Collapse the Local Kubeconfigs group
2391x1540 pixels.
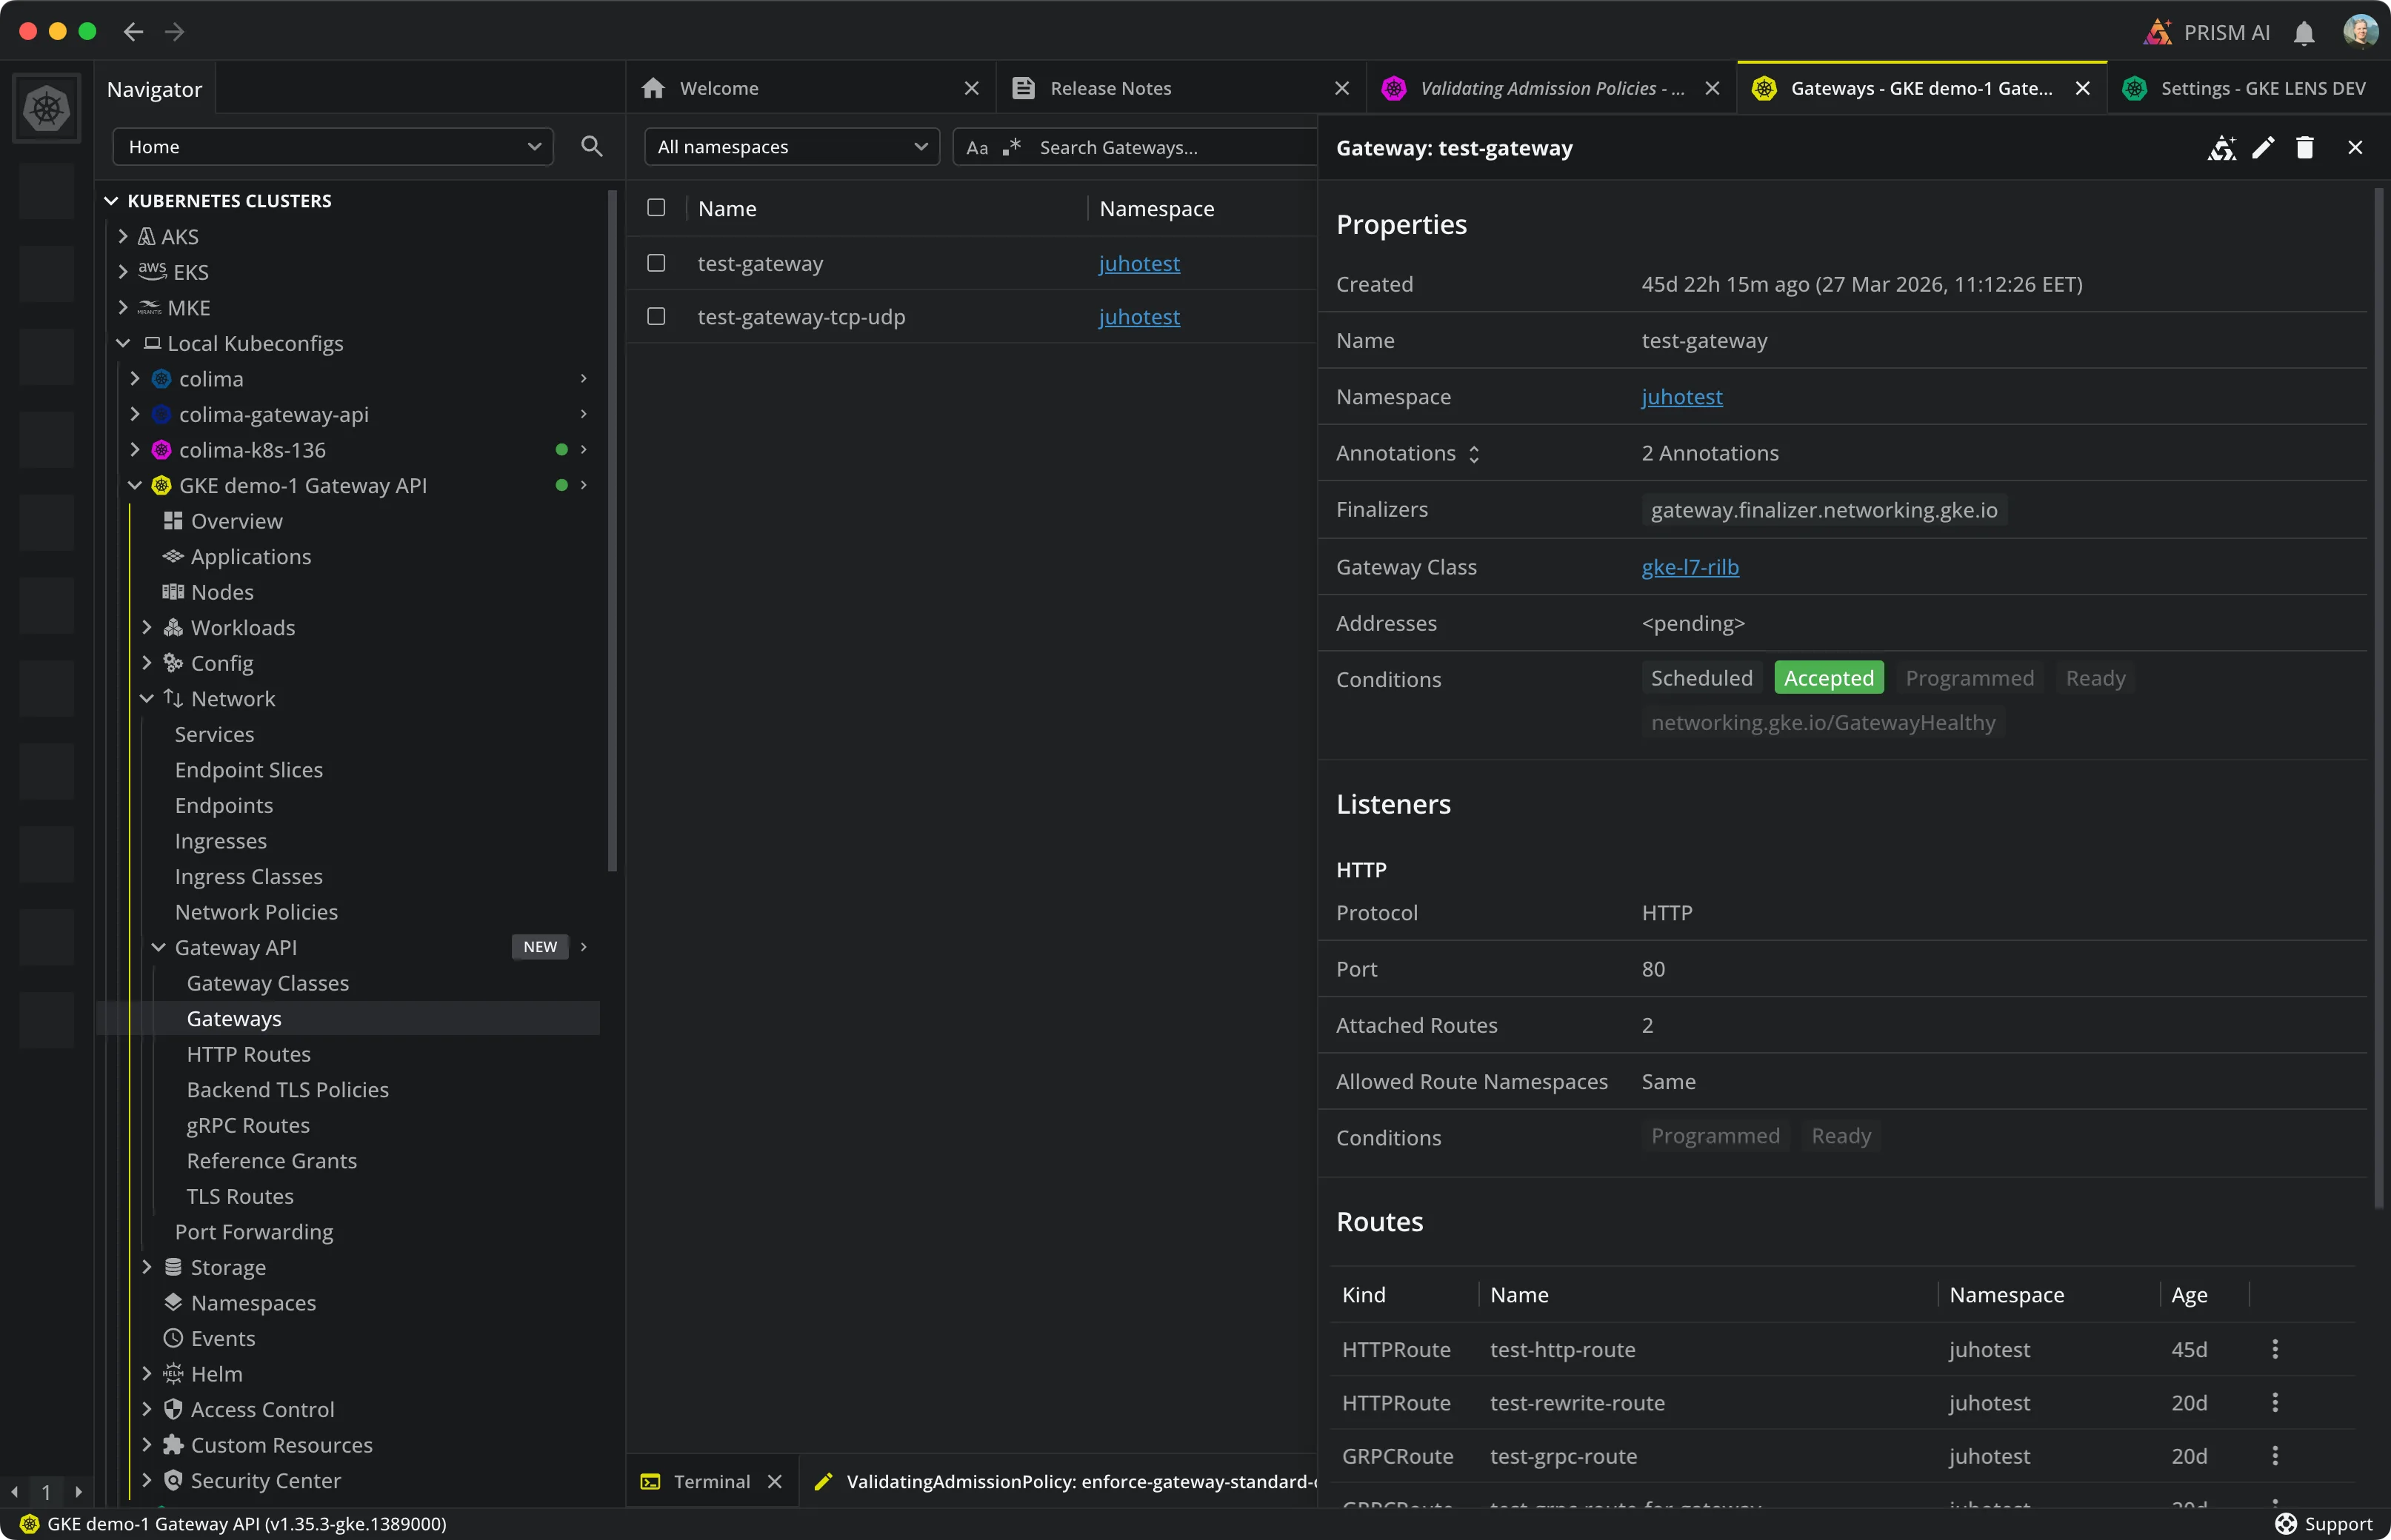click(x=123, y=343)
